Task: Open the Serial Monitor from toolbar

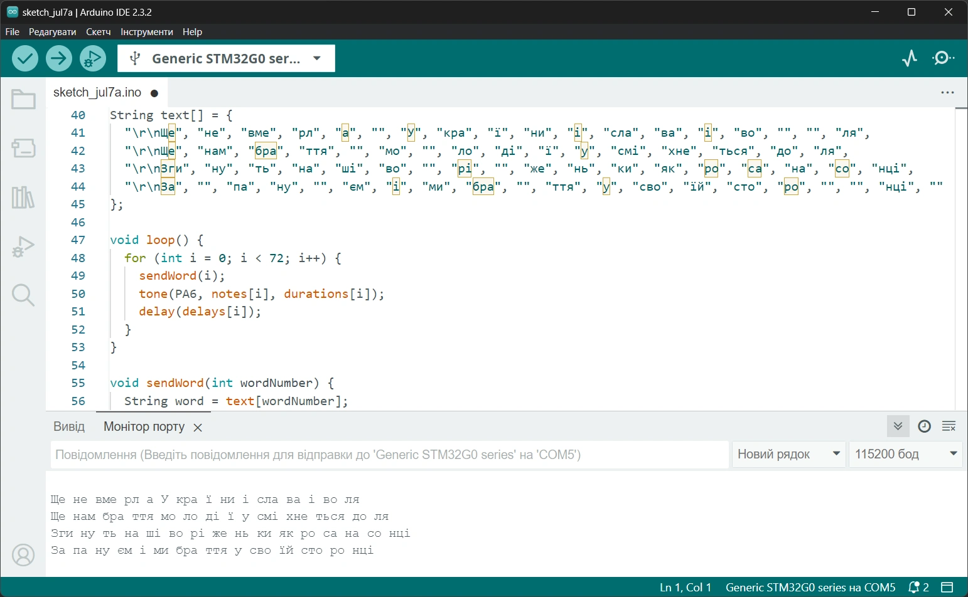Action: coord(943,58)
